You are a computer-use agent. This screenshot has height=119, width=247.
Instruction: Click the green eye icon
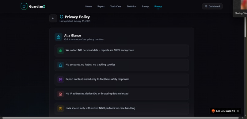point(60,51)
